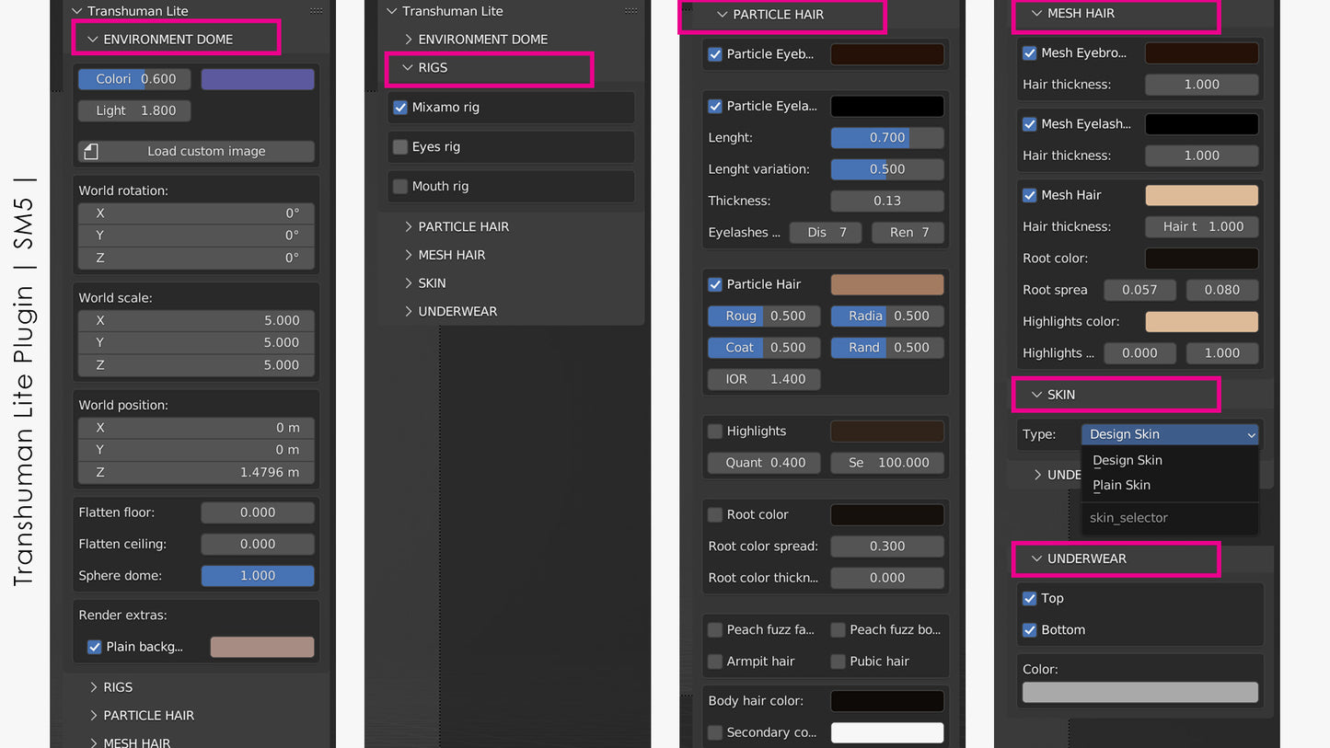
Task: Click the Flatten ceiling value field
Action: (x=258, y=544)
